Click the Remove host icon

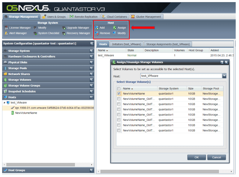[x=97, y=33]
